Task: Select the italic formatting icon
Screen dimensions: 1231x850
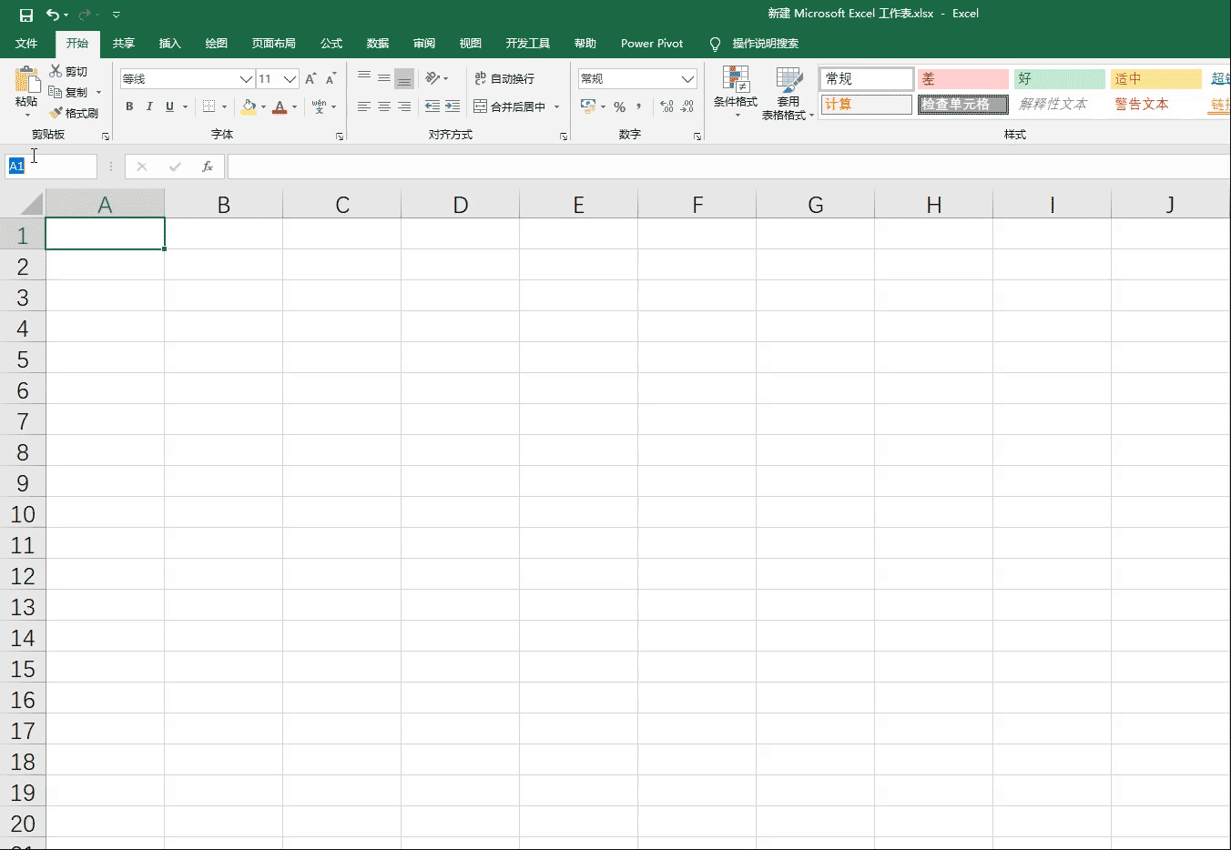Action: [148, 106]
